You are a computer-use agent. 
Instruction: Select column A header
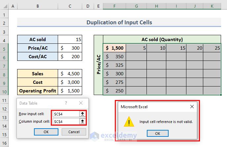(x=13, y=6)
